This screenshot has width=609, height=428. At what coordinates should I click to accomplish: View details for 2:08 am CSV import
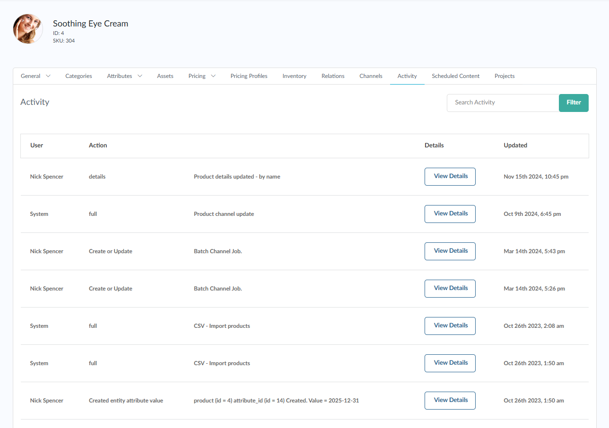pos(450,326)
